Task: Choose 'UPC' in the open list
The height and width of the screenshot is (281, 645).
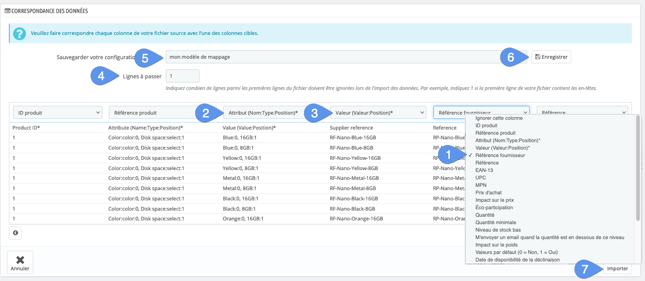Action: point(481,178)
